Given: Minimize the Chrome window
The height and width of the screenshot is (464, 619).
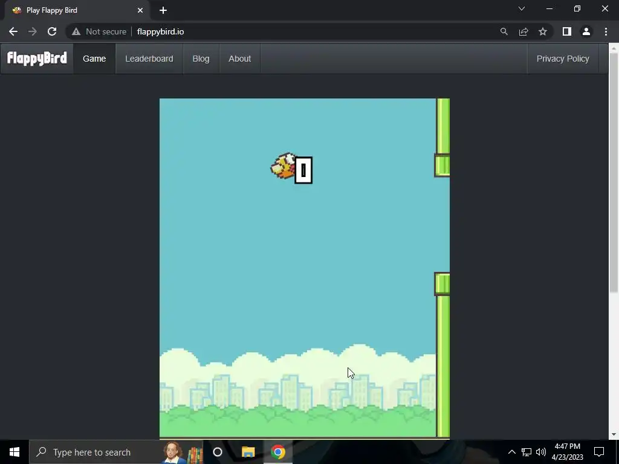Looking at the screenshot, I should pos(549,8).
